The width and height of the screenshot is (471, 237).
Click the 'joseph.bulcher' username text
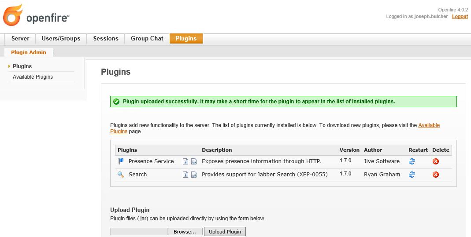click(431, 16)
